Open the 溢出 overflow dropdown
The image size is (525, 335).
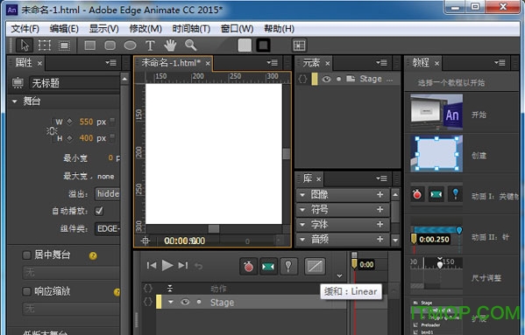click(108, 193)
